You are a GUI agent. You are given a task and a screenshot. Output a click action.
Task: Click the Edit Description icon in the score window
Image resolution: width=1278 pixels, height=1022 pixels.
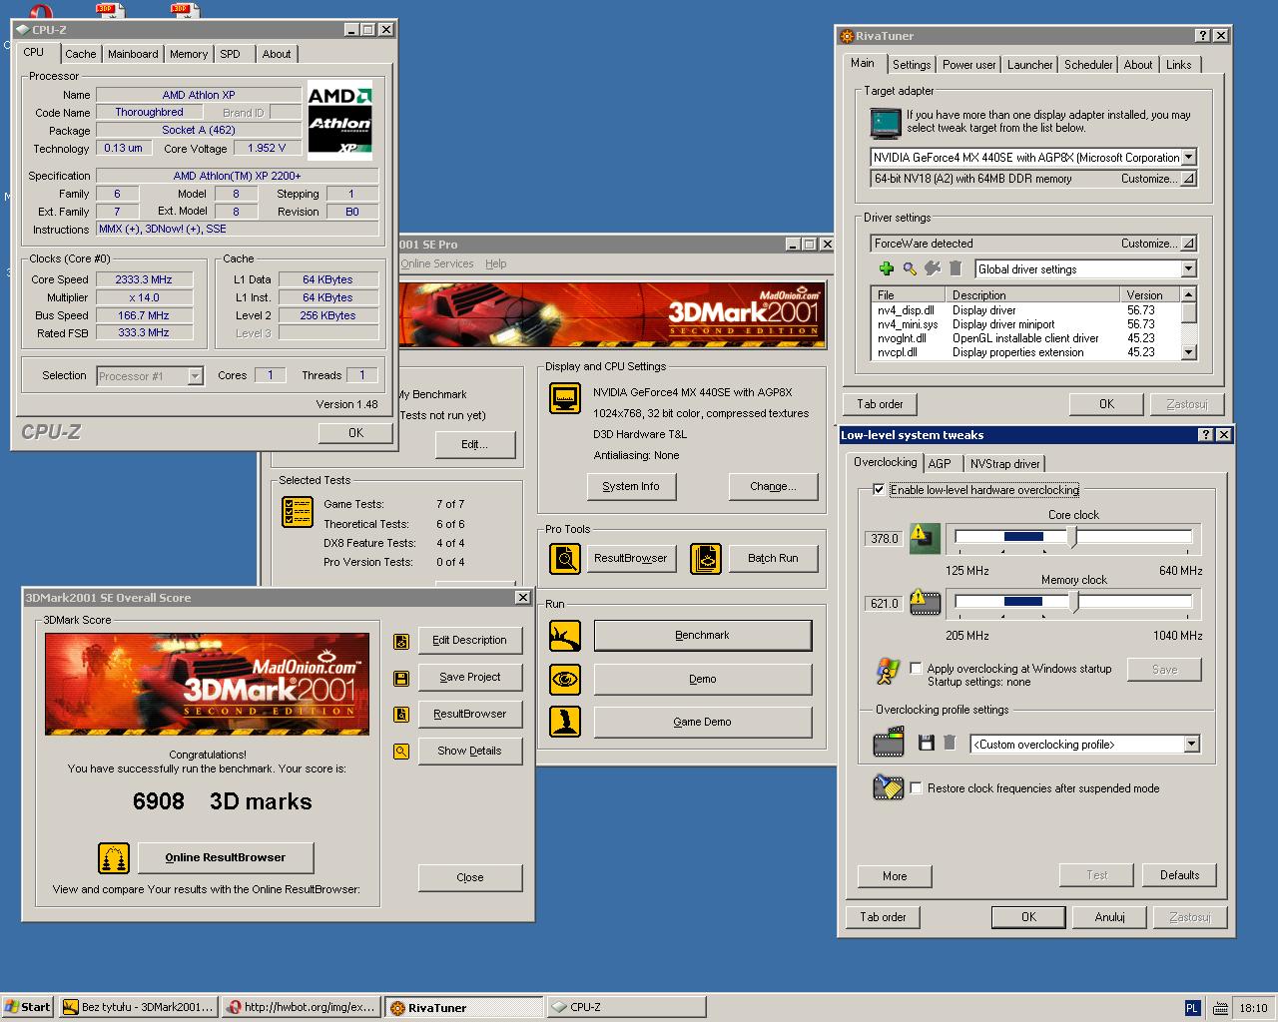coord(401,641)
